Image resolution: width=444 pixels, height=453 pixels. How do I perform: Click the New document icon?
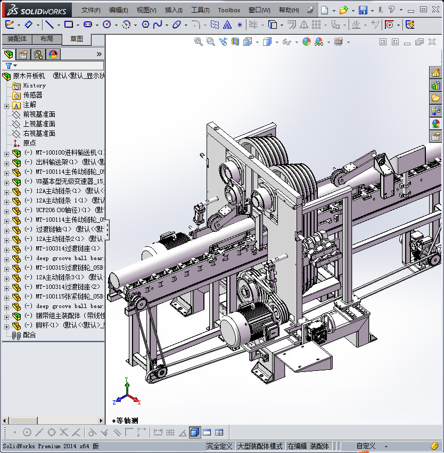(325, 10)
